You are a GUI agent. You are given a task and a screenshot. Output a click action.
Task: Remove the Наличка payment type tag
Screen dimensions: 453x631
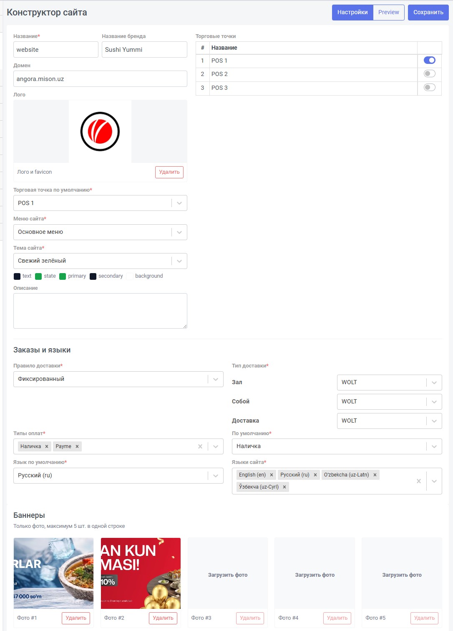(47, 446)
